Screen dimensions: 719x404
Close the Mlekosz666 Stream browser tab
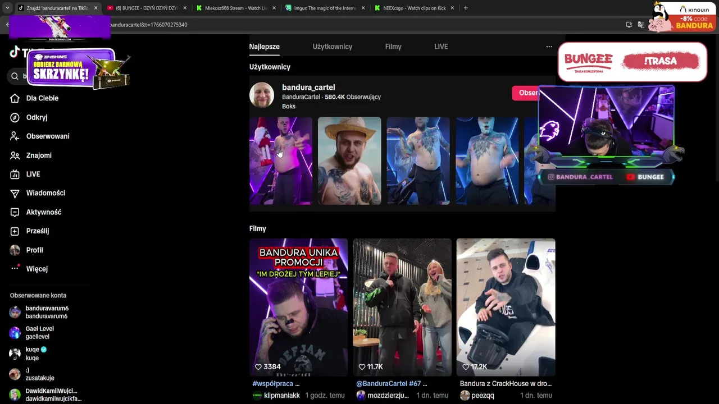(274, 8)
